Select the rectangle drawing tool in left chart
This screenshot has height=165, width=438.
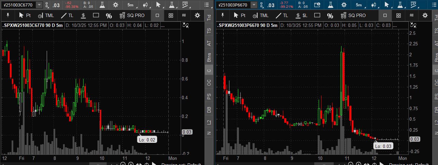[x=96, y=15]
